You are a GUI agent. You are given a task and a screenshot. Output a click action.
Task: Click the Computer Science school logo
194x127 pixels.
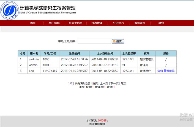9,10
